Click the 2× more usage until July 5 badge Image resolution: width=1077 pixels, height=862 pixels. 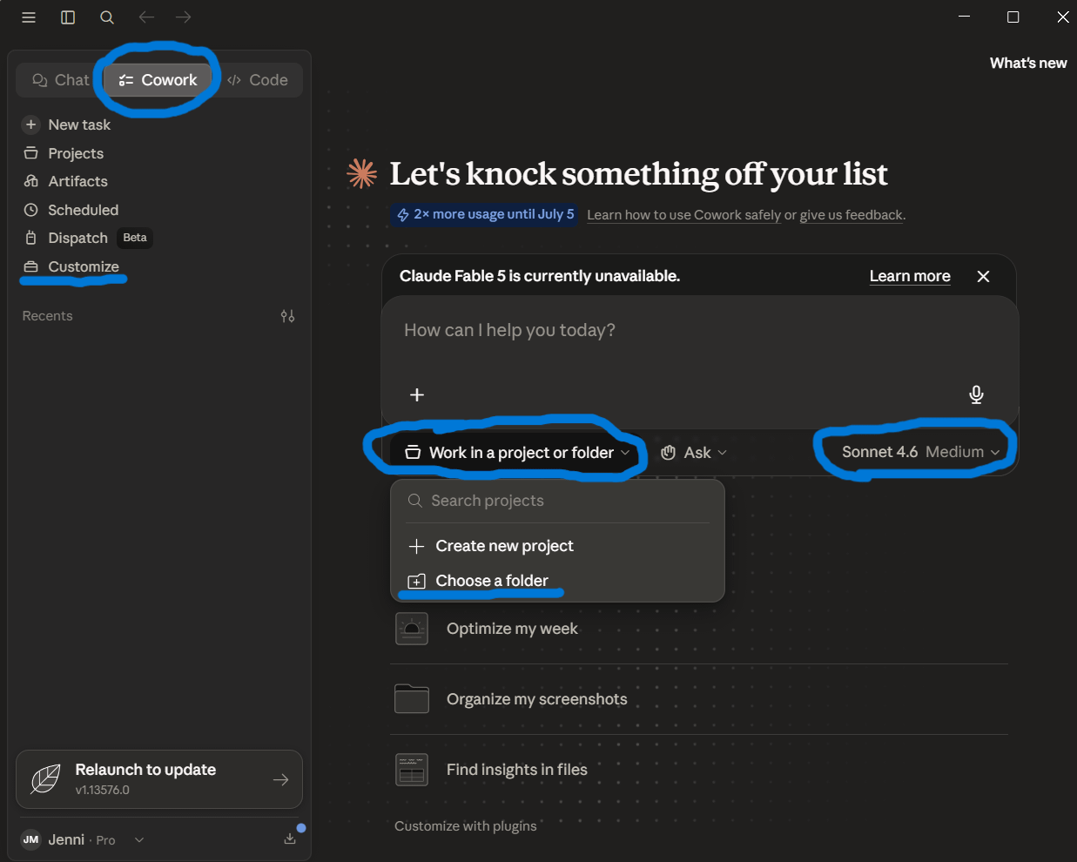pos(486,214)
